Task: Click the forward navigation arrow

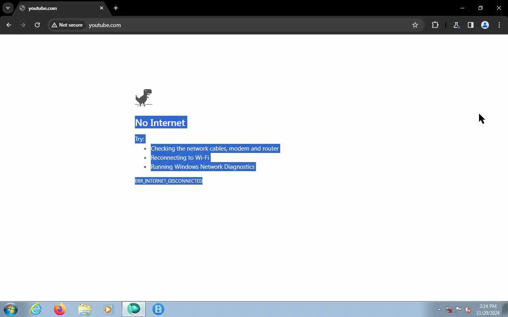Action: 23,25
